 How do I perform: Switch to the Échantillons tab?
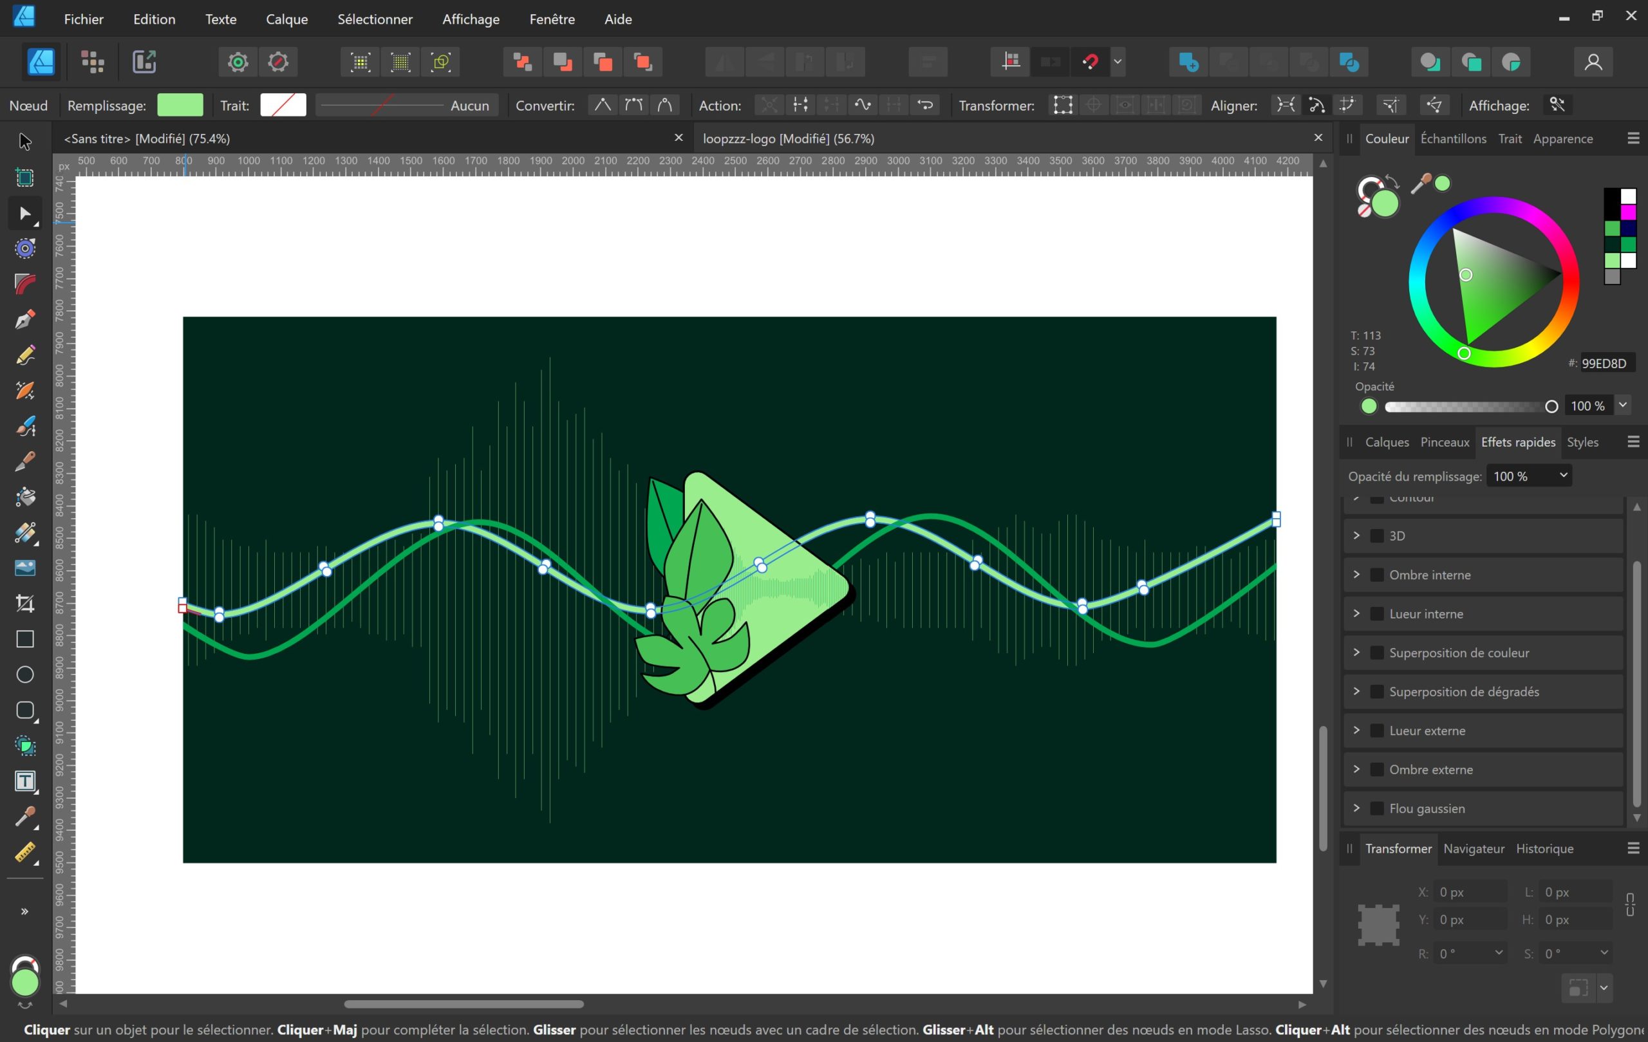(1453, 138)
